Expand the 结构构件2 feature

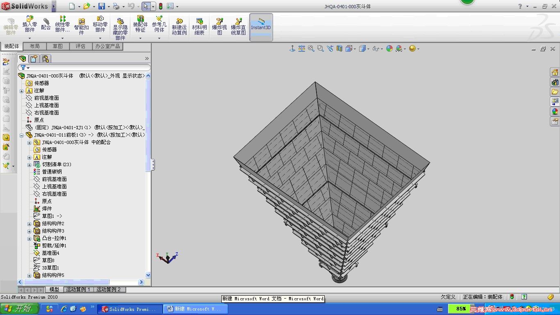point(30,224)
